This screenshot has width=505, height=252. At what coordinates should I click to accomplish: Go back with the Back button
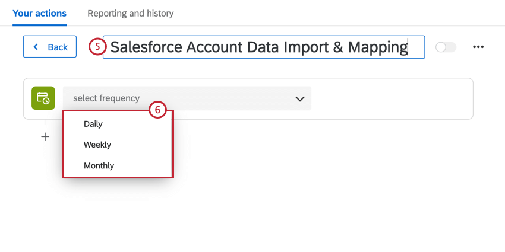tap(49, 47)
